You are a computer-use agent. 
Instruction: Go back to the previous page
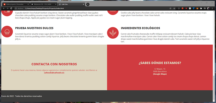(x=4, y=8)
